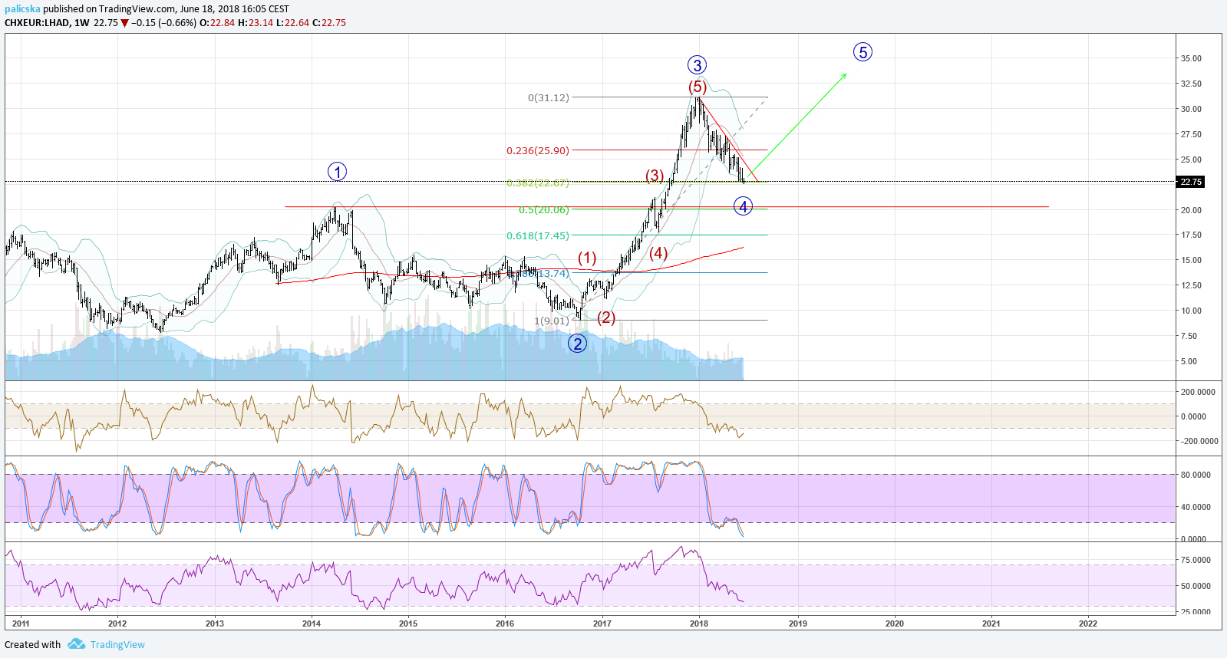Click red sub-wave label (1)
Viewport: 1227px width, 658px height.
(587, 258)
